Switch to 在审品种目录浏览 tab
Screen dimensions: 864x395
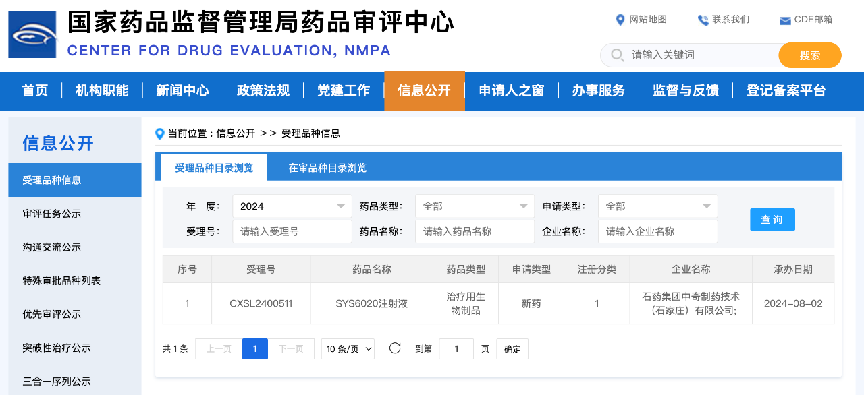(x=327, y=168)
